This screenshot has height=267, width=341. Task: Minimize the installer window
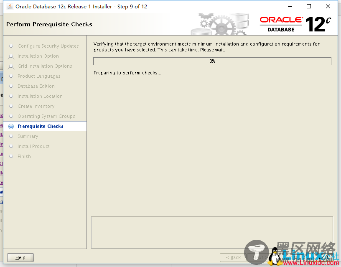pos(290,7)
